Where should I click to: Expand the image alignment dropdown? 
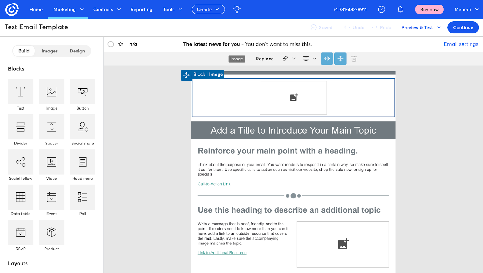[314, 59]
